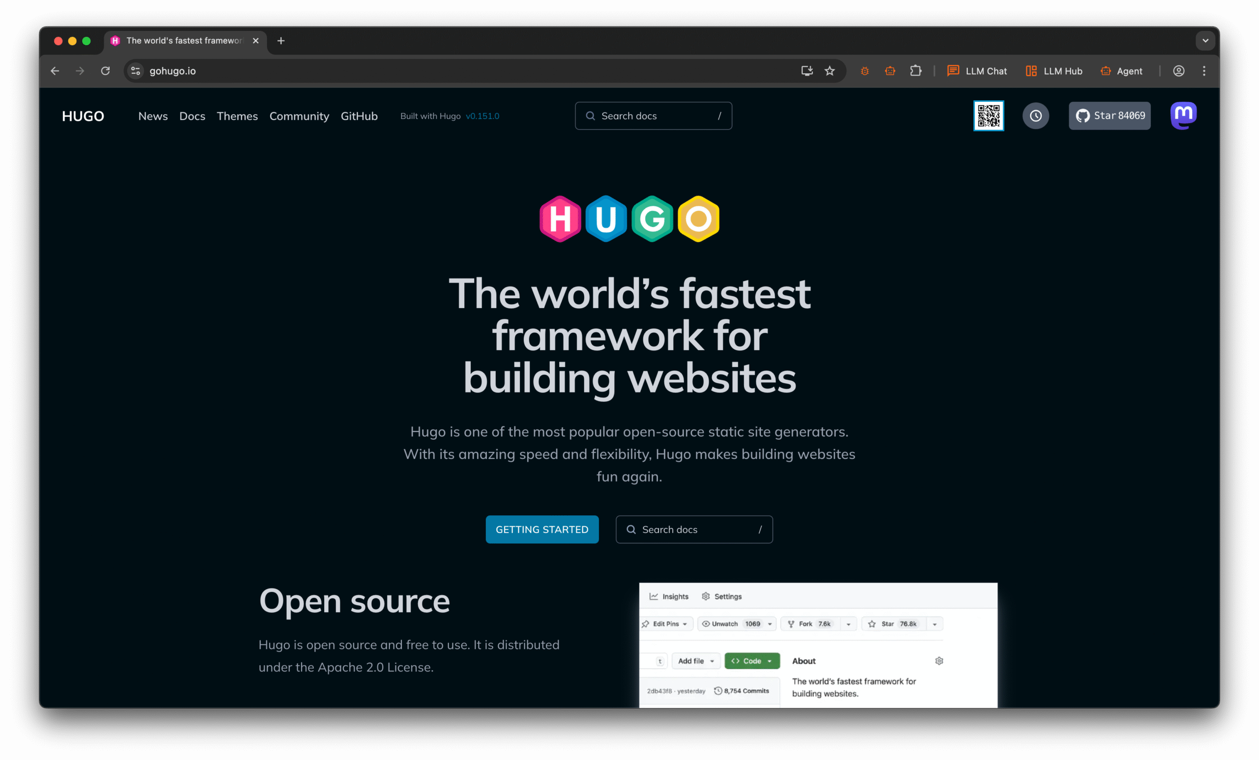Click the GETTING STARTED button

tap(541, 529)
